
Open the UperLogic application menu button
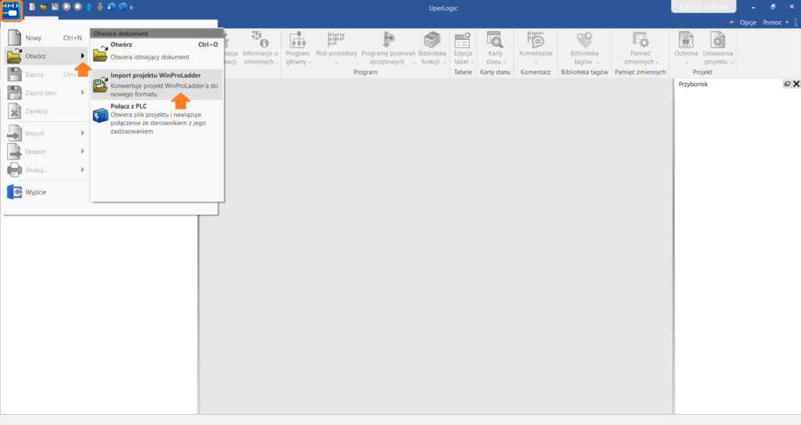11,10
